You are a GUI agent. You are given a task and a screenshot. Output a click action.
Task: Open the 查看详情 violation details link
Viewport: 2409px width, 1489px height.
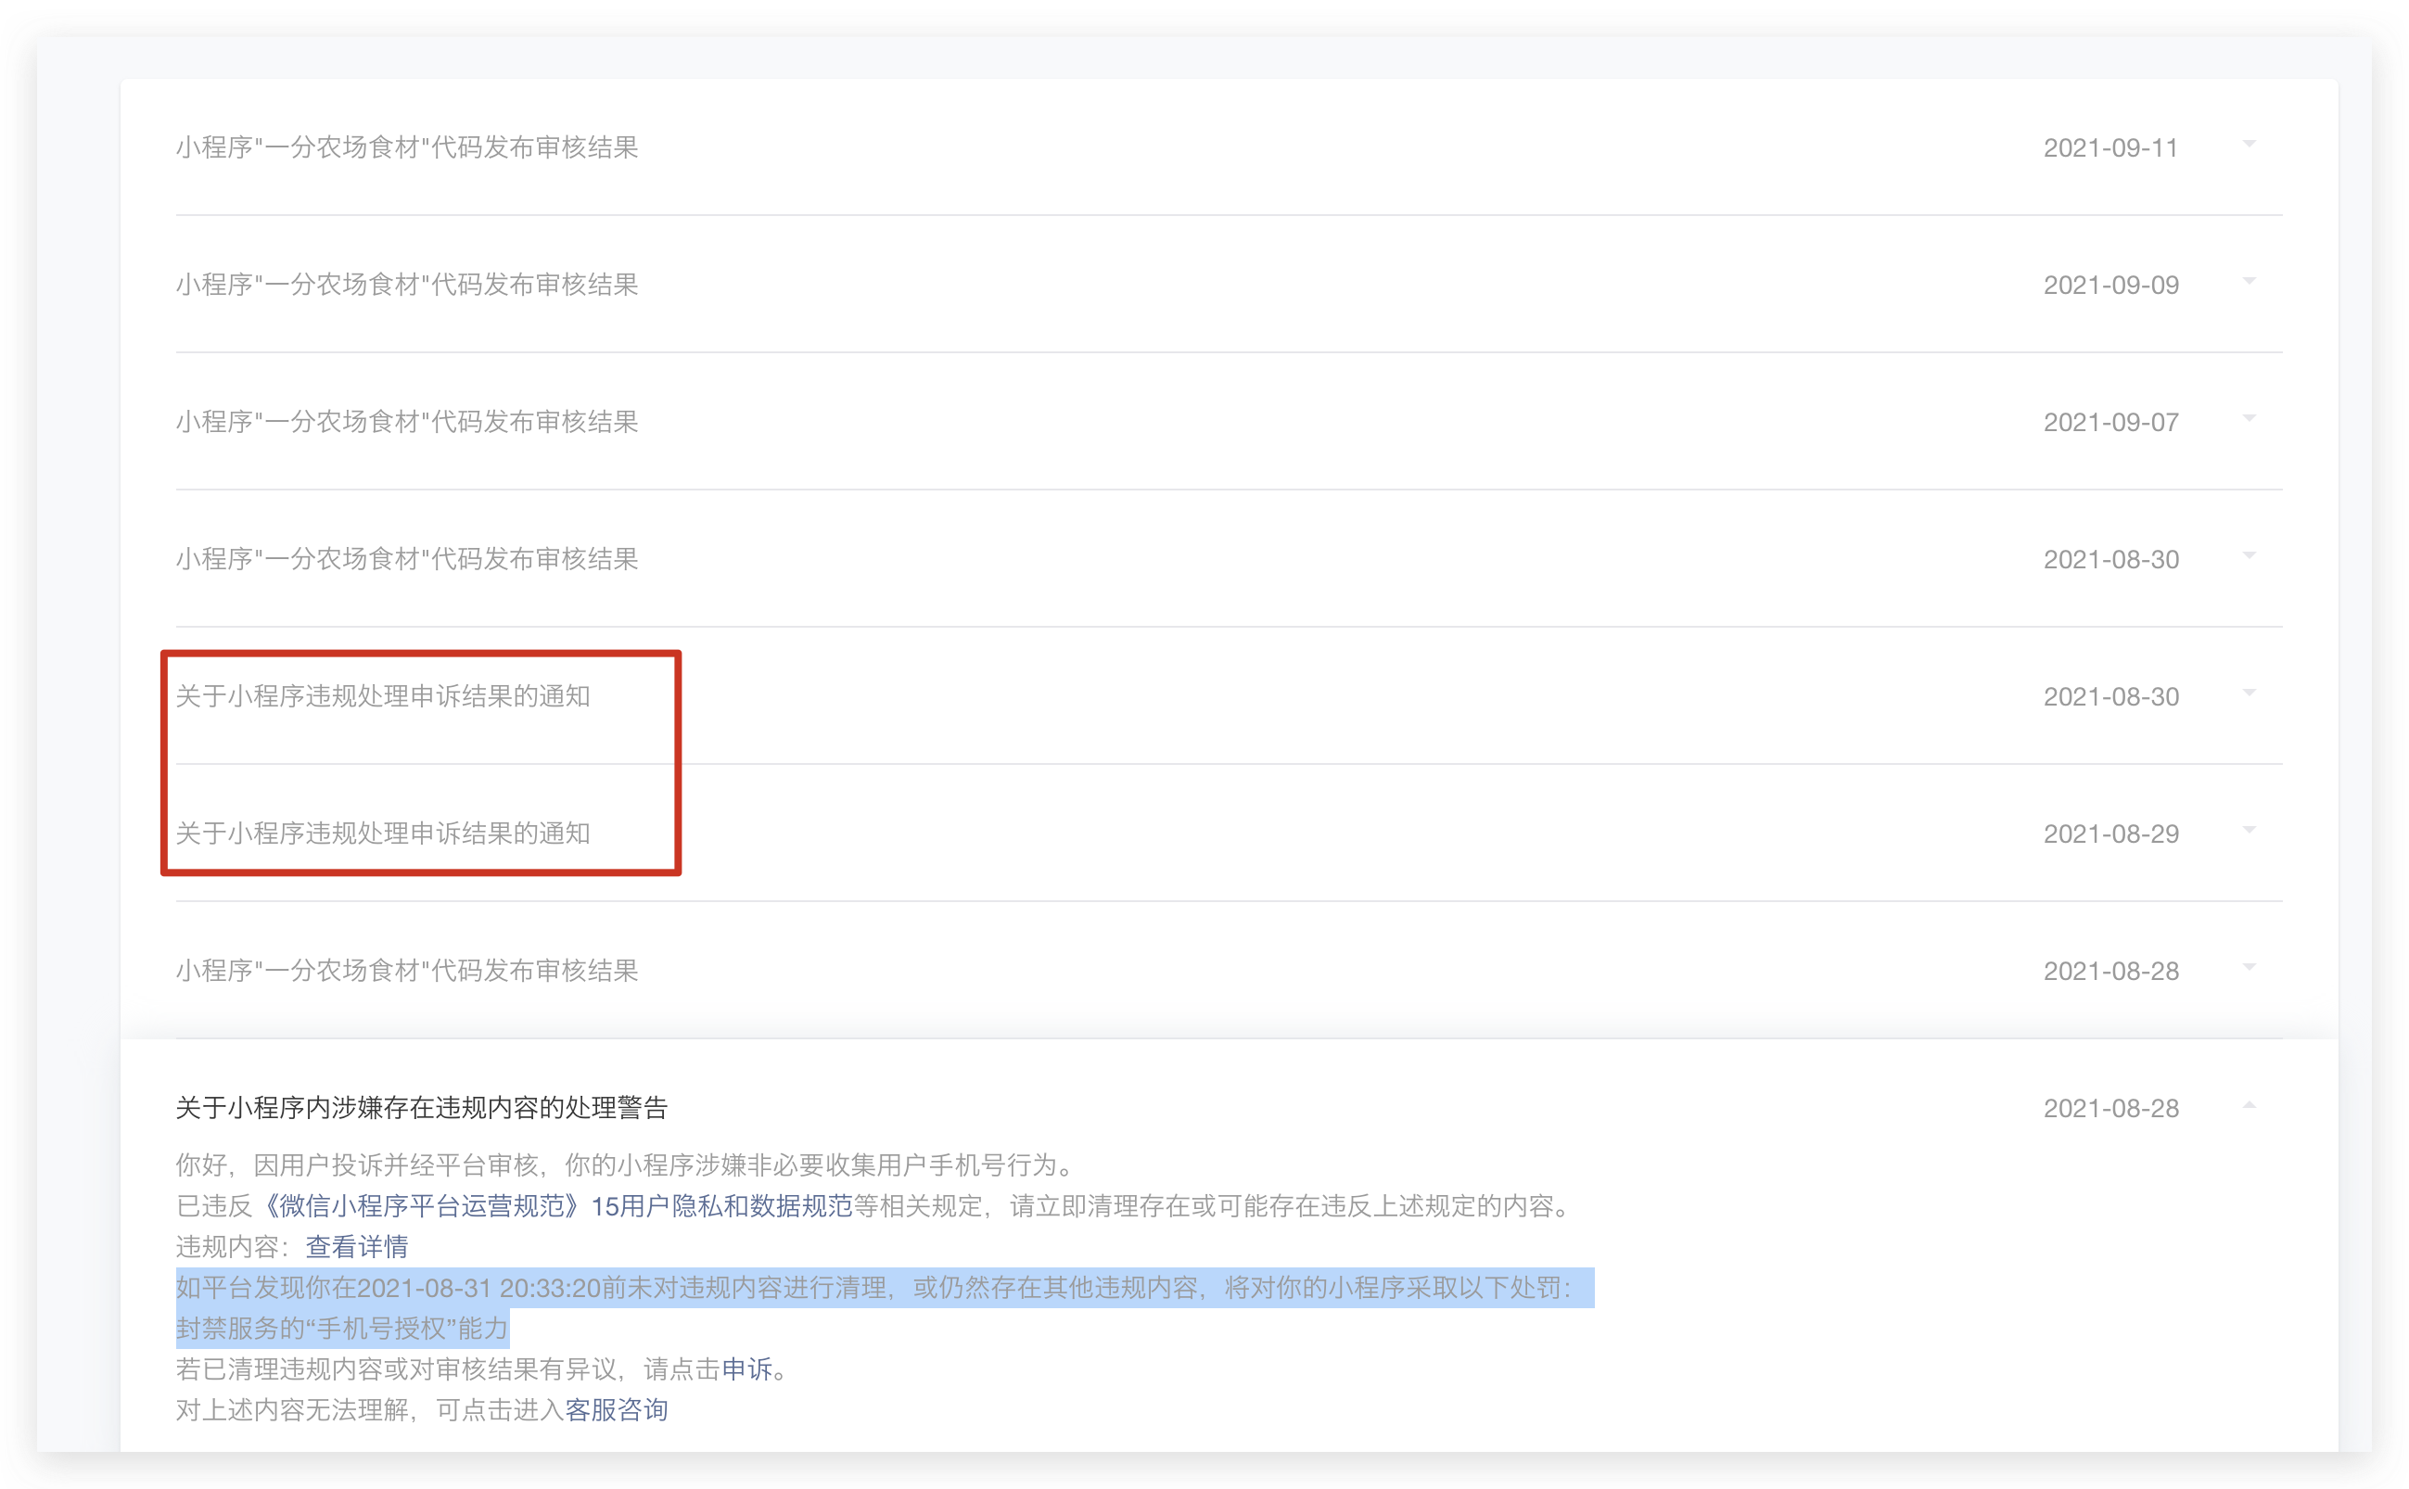coord(356,1247)
